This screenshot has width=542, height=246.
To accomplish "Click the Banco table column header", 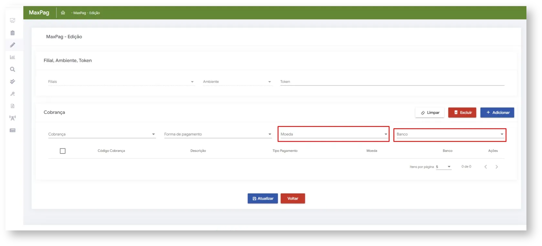I will [448, 151].
